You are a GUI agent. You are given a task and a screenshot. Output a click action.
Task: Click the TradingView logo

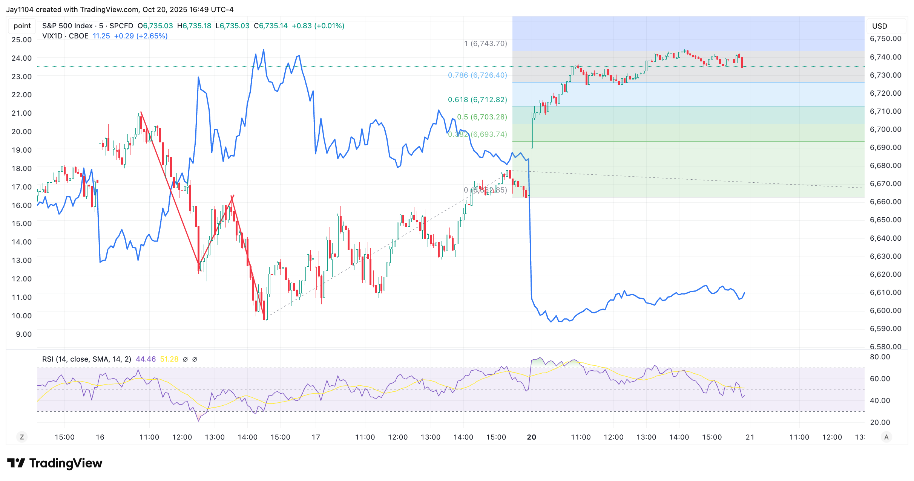55,463
